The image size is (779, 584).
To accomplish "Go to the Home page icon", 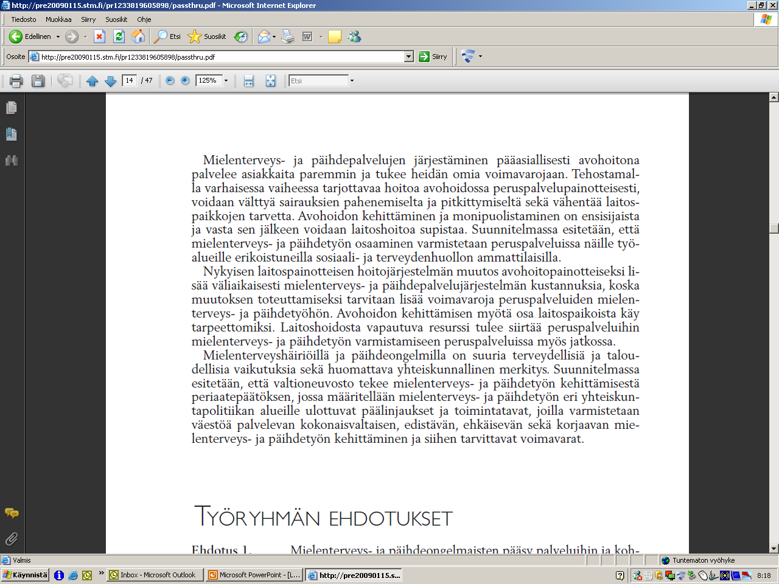I will click(x=139, y=36).
